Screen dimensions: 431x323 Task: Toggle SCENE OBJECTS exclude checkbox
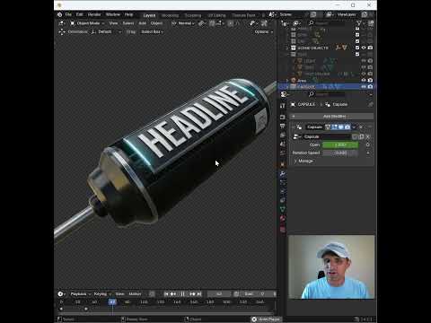pos(357,48)
